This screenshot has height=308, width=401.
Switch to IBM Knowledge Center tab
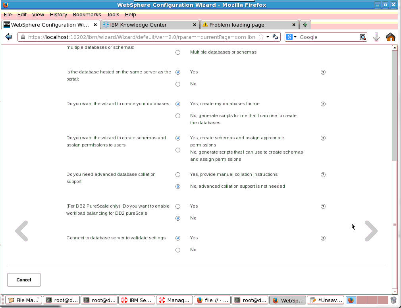pyautogui.click(x=150, y=25)
